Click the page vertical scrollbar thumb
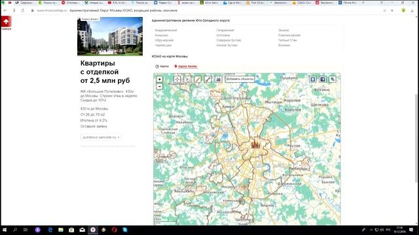 416,138
